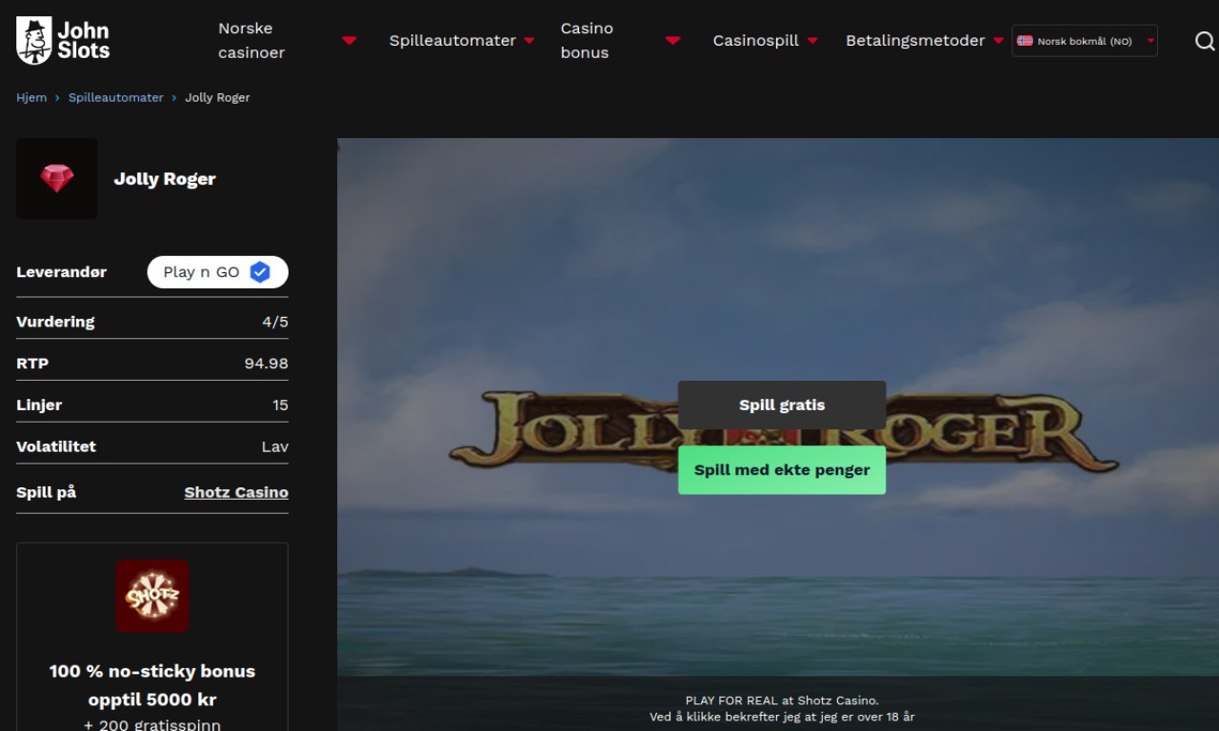Open the Norske casinoer menu

click(251, 41)
